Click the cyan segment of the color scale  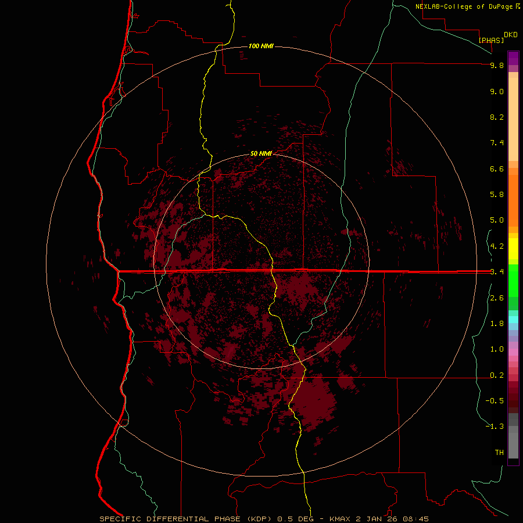[x=513, y=319]
